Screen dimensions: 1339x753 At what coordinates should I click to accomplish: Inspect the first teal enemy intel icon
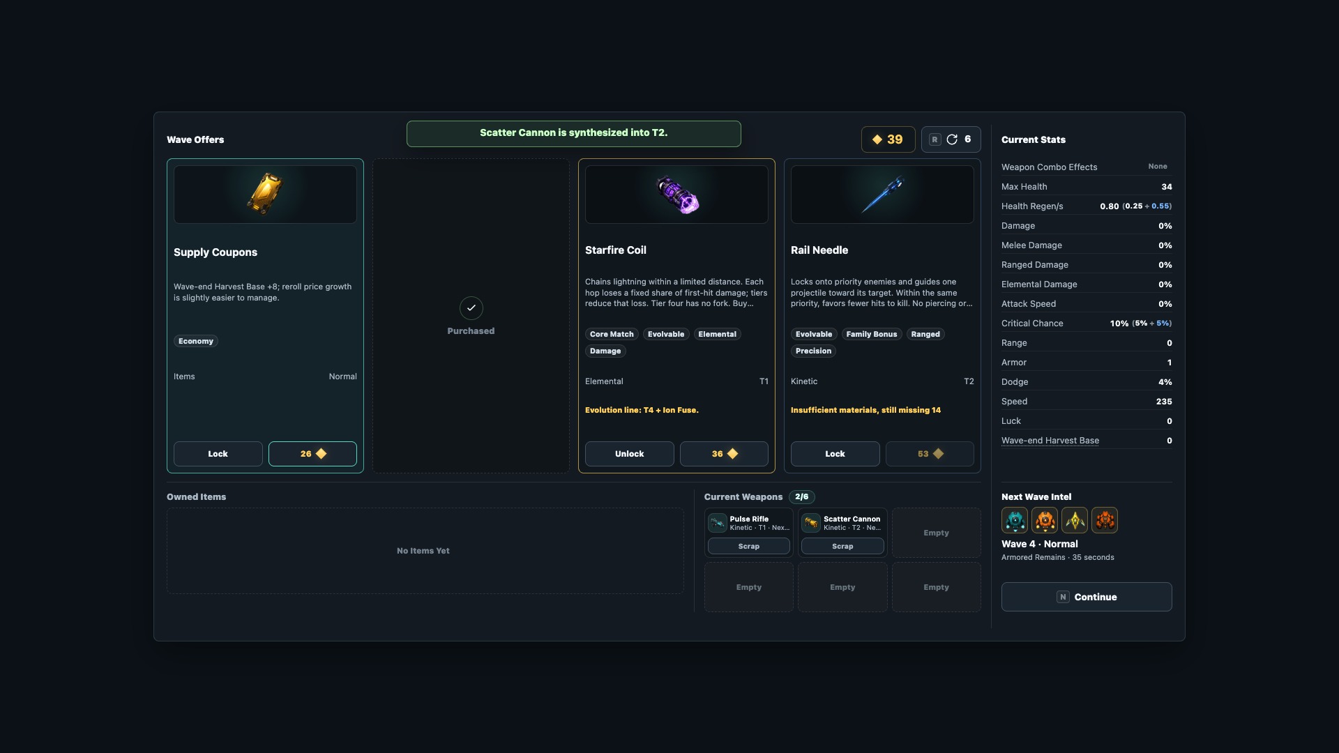pos(1015,520)
